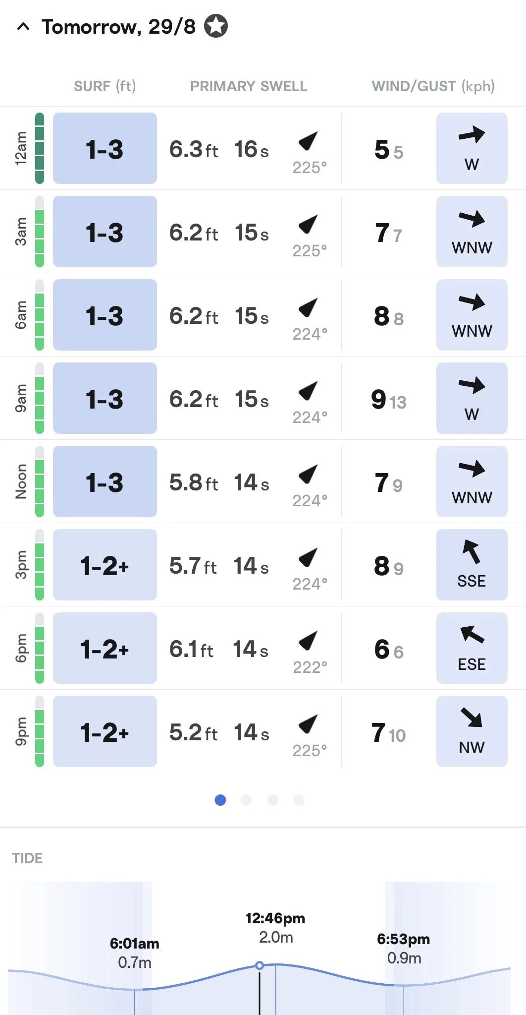The width and height of the screenshot is (526, 1015).
Task: Click the 12:46pm tide marker on the graph
Action: point(260,965)
